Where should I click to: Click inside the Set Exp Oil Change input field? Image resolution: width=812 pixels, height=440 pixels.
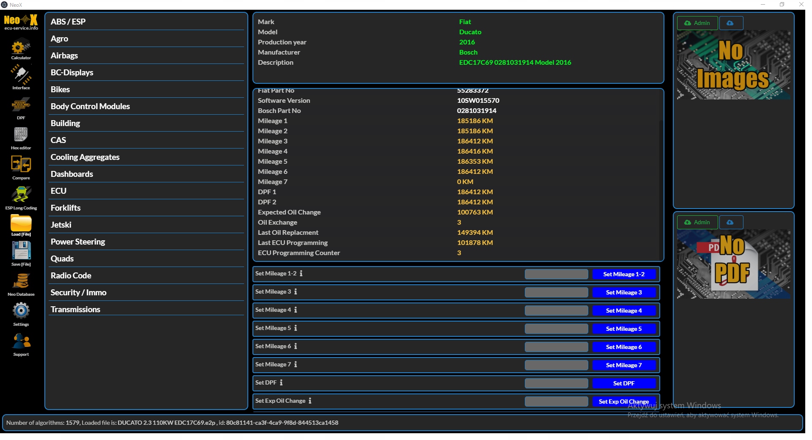coord(556,401)
